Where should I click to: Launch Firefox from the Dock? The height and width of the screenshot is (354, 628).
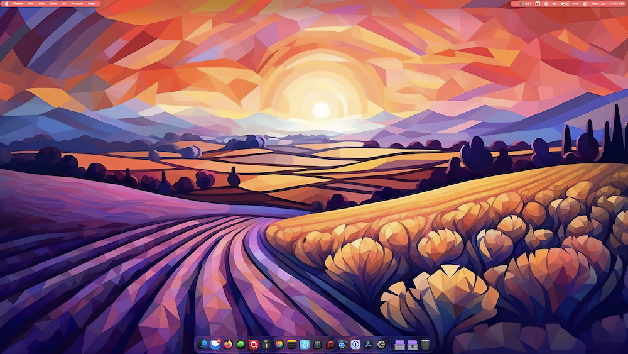pyautogui.click(x=229, y=345)
